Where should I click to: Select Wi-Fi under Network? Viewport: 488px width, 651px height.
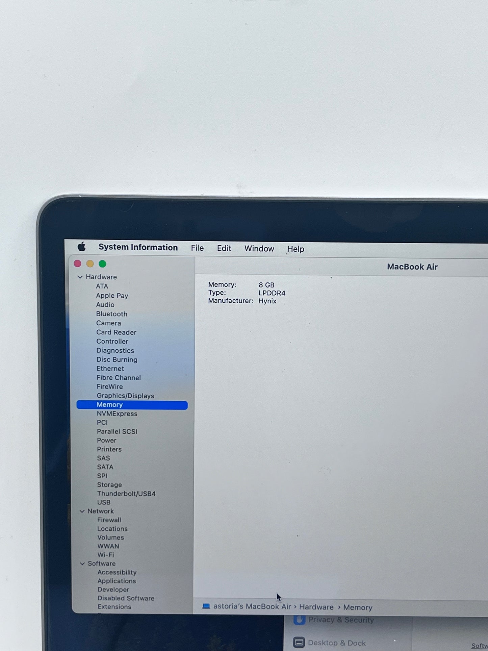106,555
